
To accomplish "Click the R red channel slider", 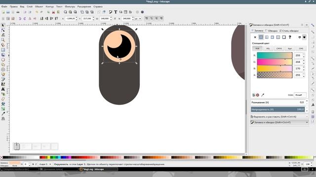I will click(275, 56).
